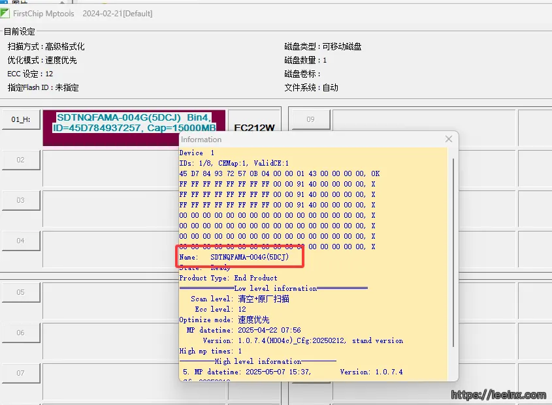Click the port 02 button
Screen dimensions: 552x405
point(21,160)
